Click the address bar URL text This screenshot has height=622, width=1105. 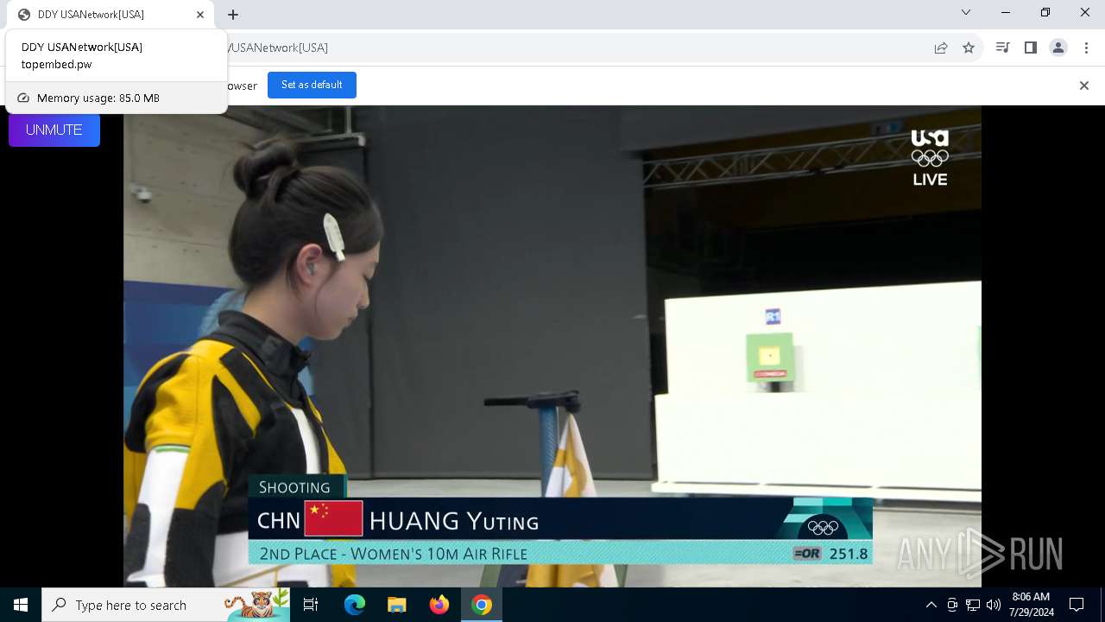coord(278,48)
